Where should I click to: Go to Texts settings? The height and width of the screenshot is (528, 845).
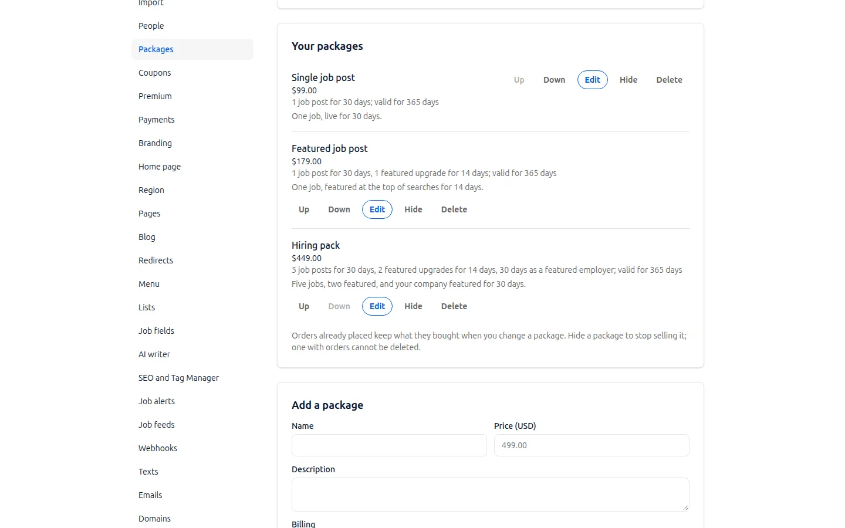tap(192, 472)
